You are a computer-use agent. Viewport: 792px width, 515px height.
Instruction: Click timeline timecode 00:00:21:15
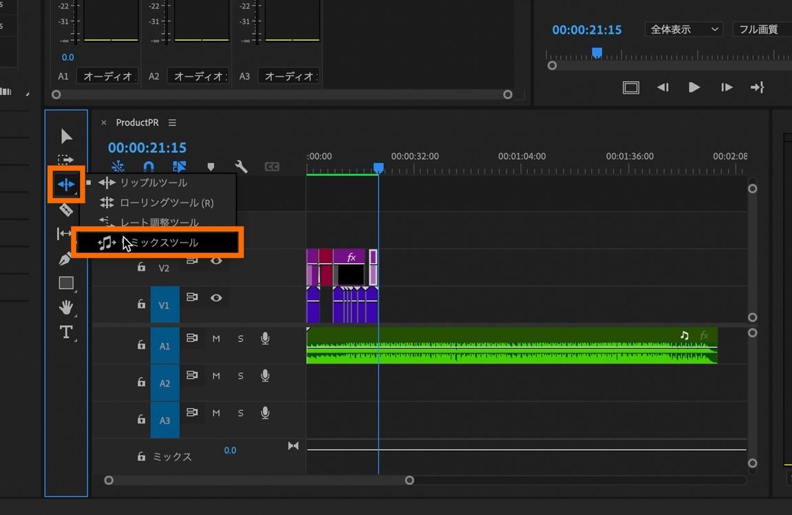147,147
